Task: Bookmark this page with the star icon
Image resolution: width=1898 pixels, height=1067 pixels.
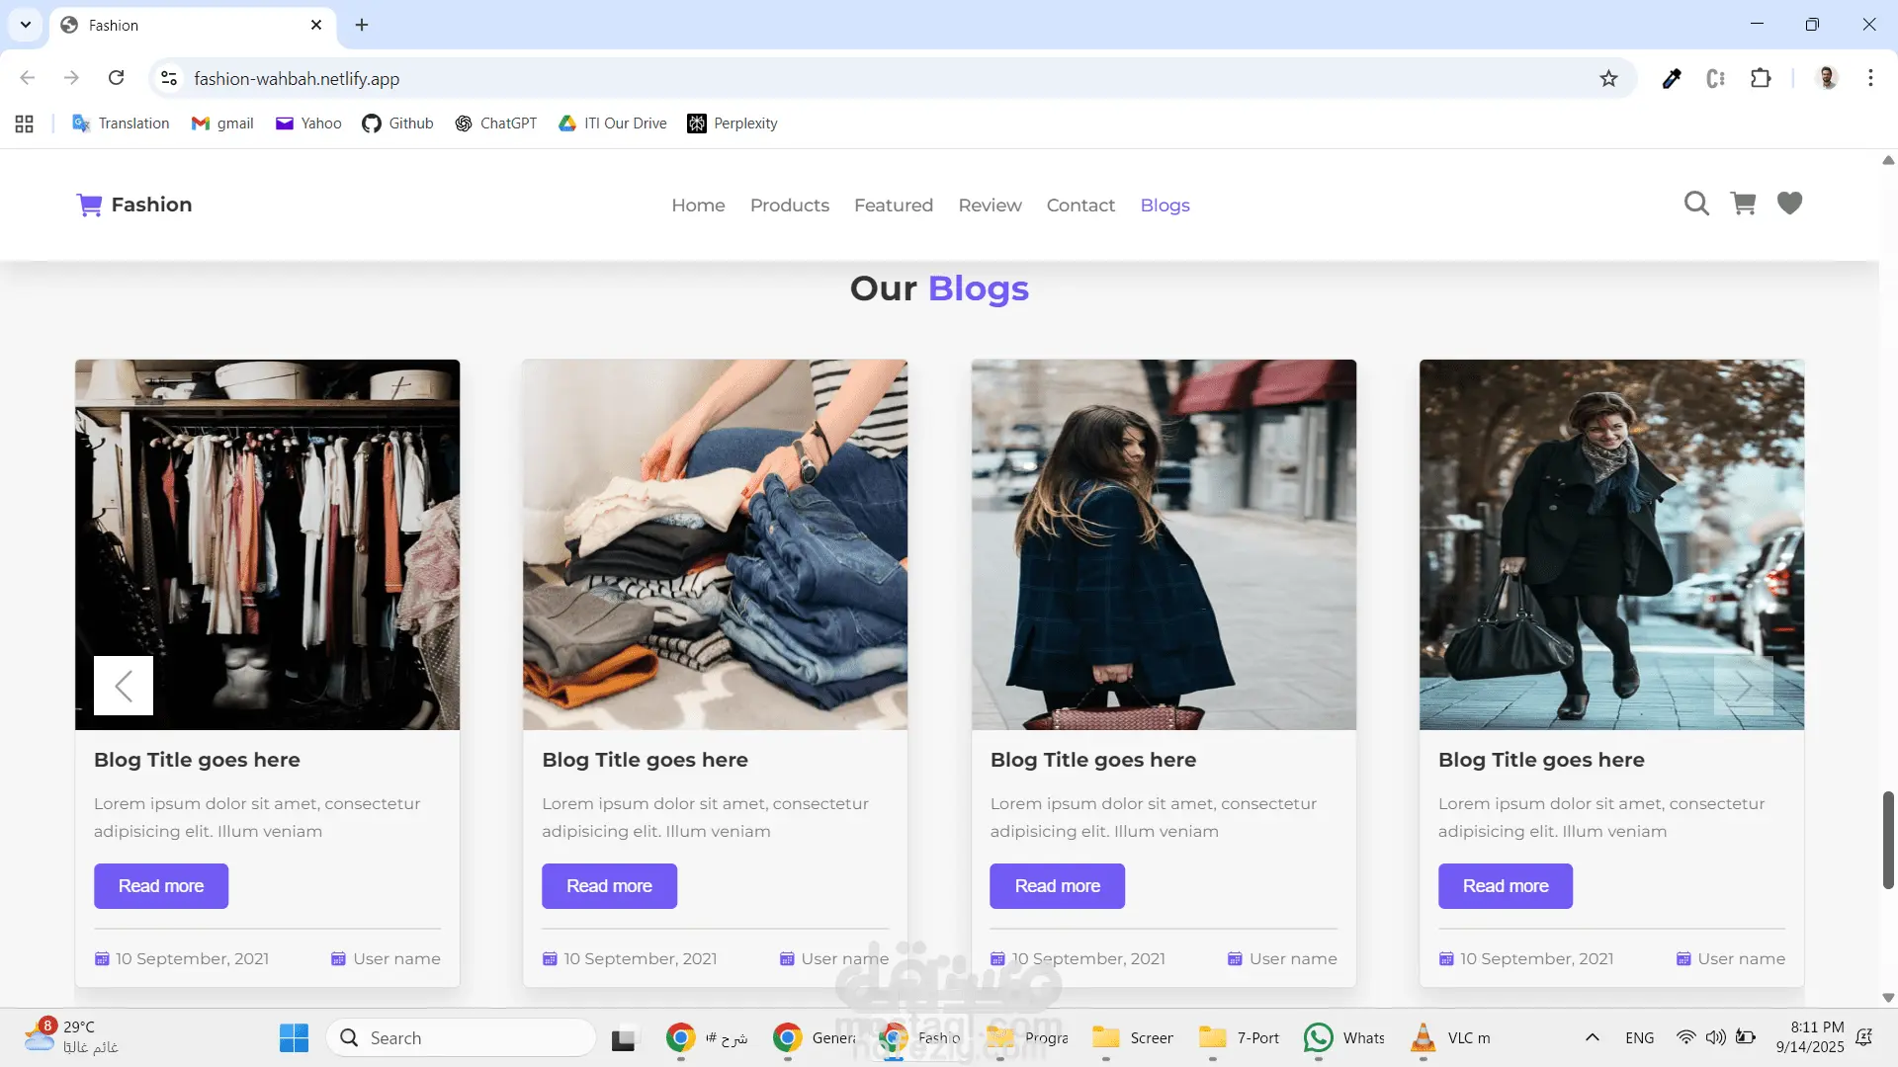Action: pyautogui.click(x=1608, y=79)
